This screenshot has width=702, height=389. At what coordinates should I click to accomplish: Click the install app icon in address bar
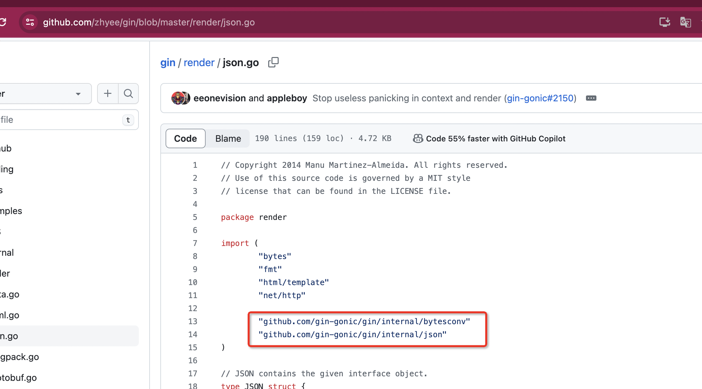(x=665, y=22)
